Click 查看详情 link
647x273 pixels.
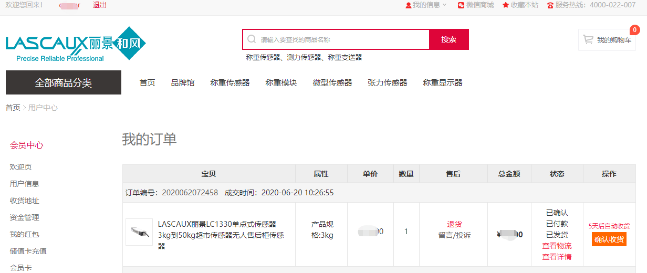tap(557, 257)
